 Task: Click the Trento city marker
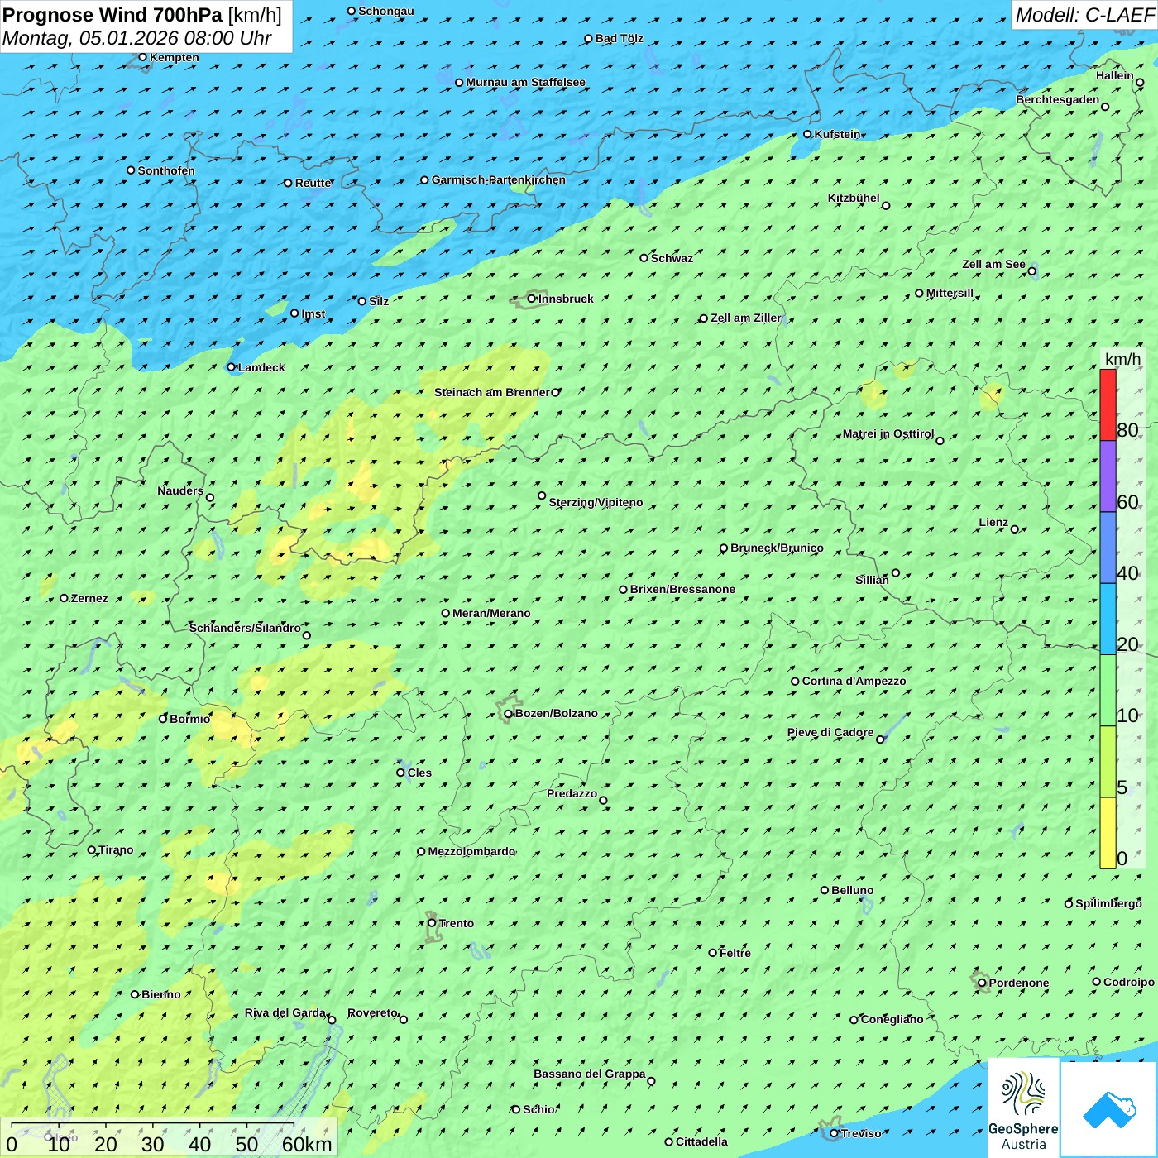coord(432,923)
